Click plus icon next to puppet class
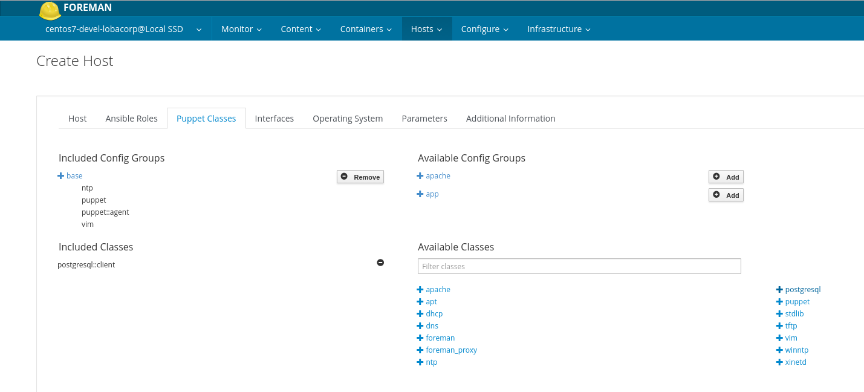This screenshot has width=864, height=392. pyautogui.click(x=779, y=302)
